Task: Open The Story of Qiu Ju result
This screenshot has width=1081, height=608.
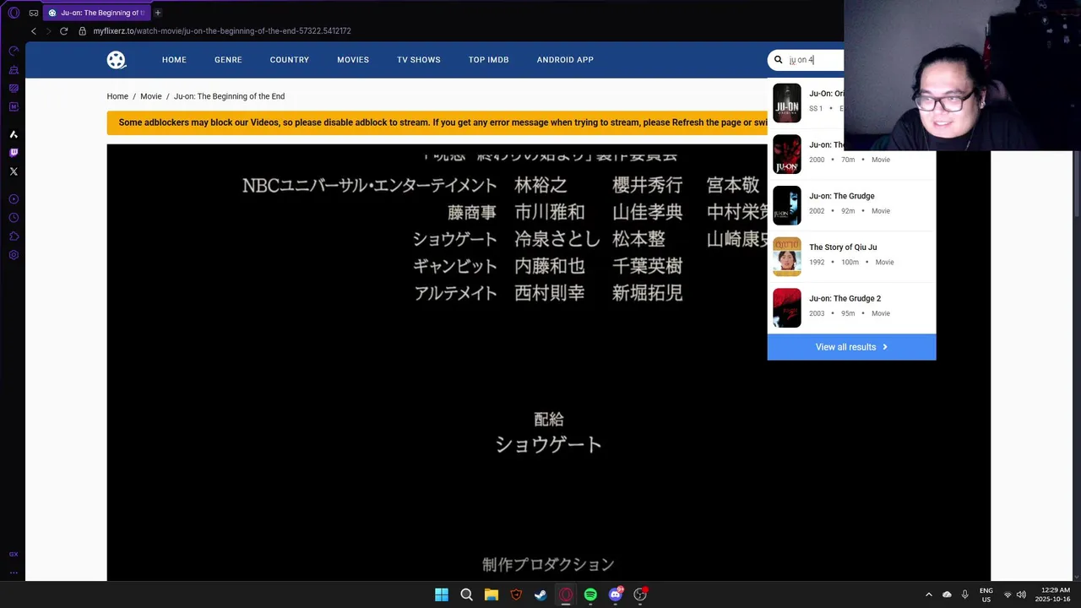Action: pos(851,257)
